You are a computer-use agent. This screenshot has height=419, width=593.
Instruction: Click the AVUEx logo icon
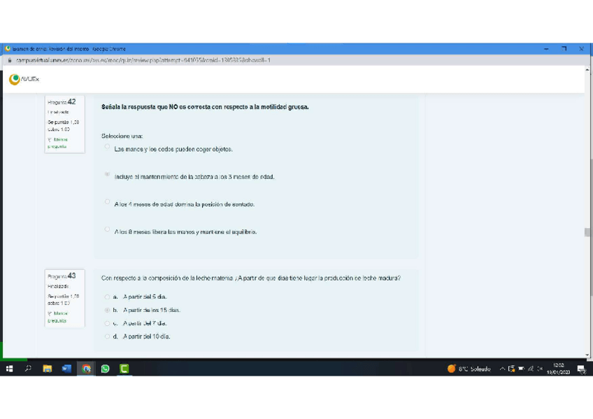pyautogui.click(x=15, y=79)
